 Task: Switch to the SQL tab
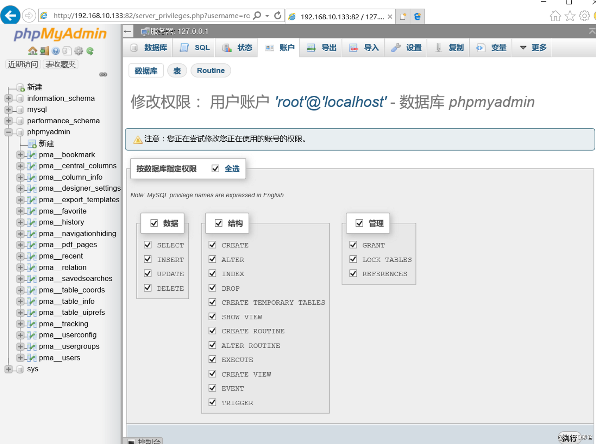[195, 48]
